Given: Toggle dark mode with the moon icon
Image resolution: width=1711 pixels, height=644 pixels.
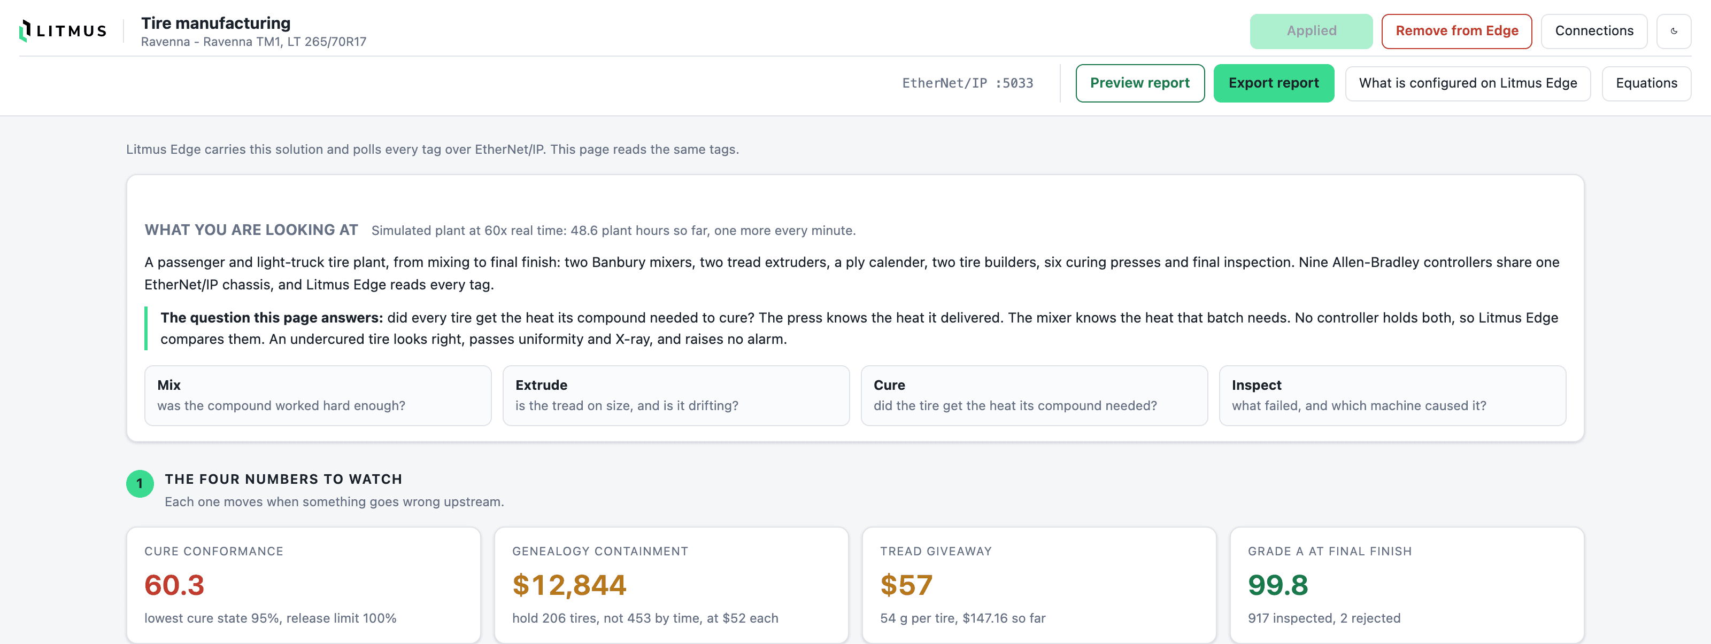Looking at the screenshot, I should pyautogui.click(x=1673, y=31).
